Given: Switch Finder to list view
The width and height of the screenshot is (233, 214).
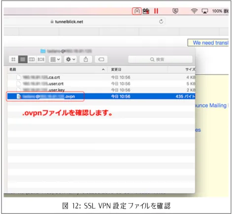Looking at the screenshot, I should tap(23, 59).
